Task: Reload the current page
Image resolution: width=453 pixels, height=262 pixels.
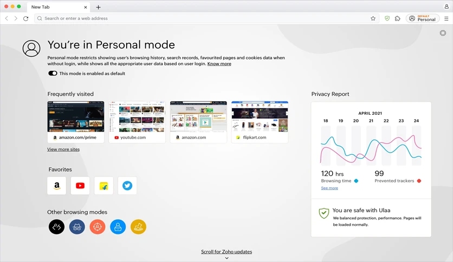Action: click(25, 18)
